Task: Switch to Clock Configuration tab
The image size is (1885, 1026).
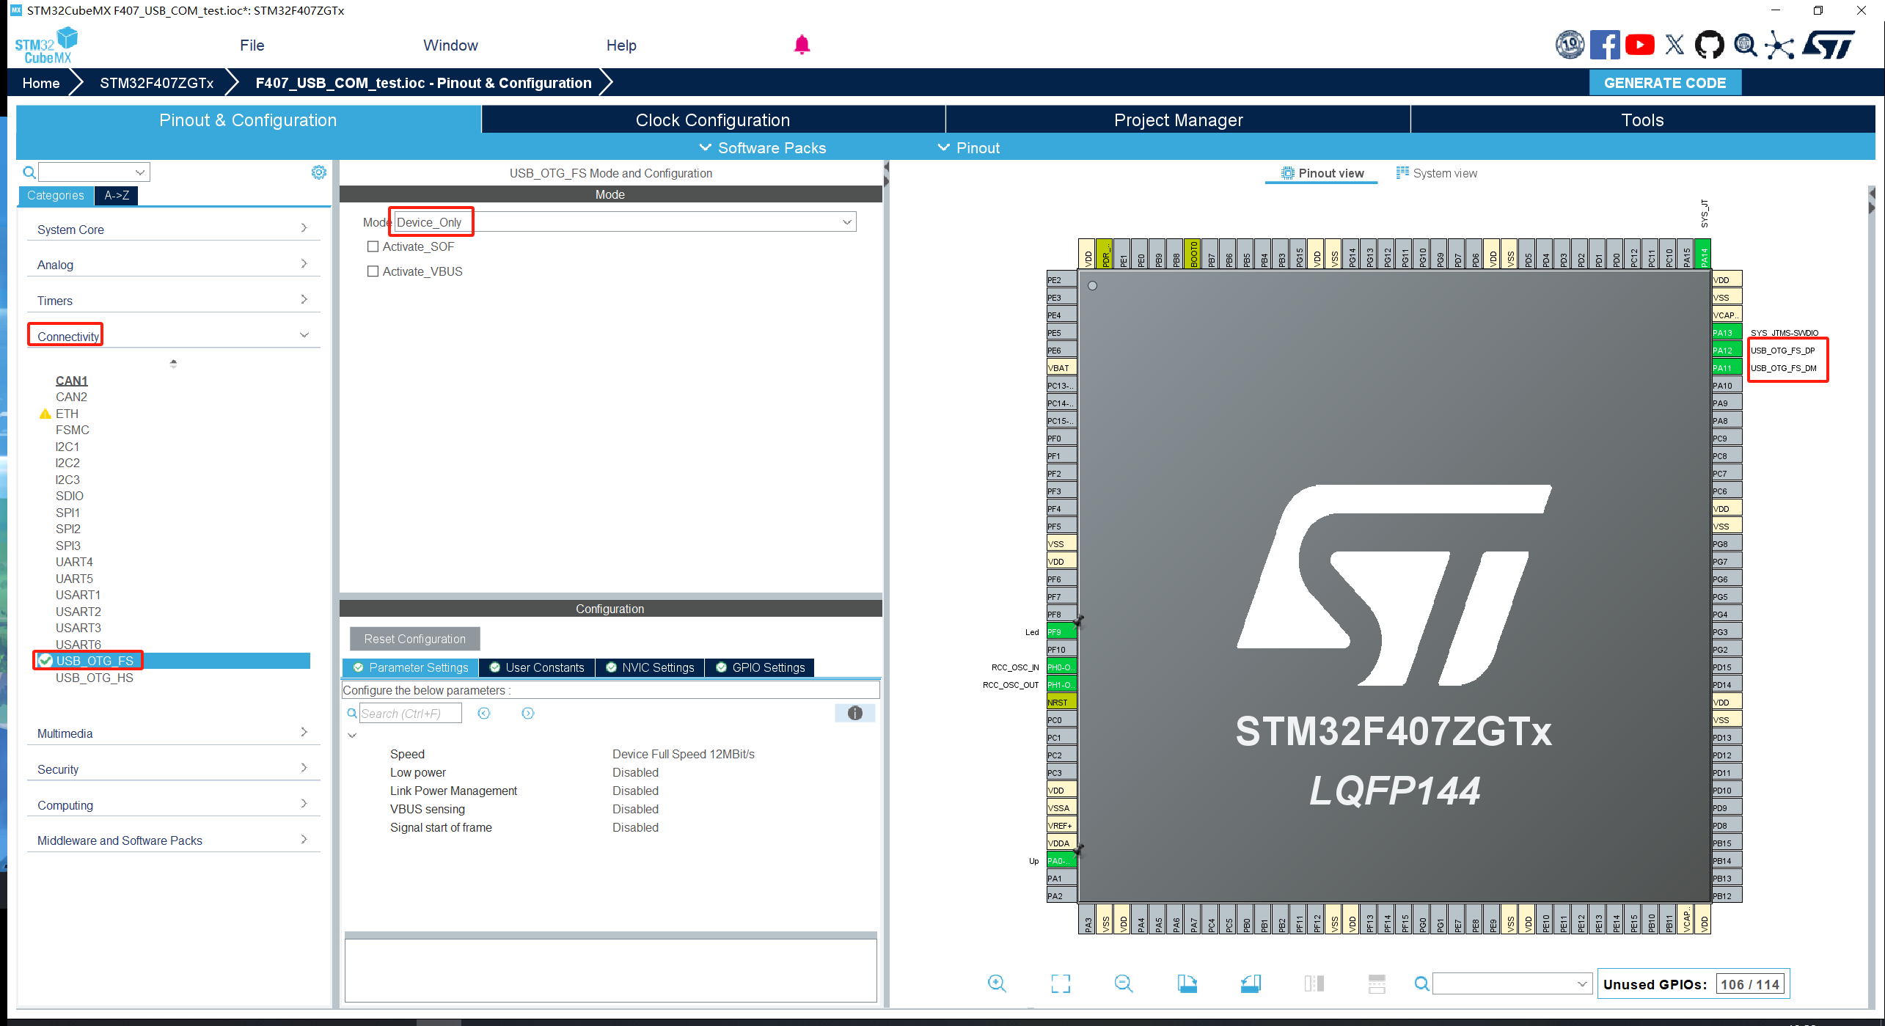Action: point(712,120)
